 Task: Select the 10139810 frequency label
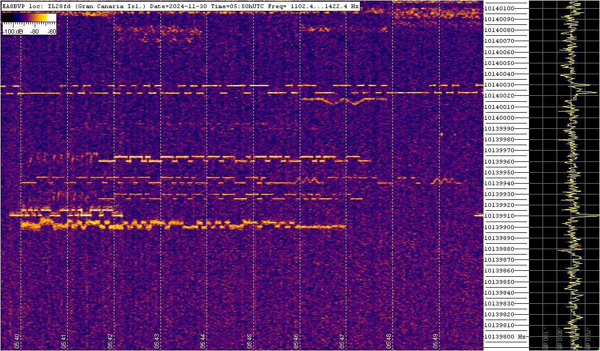tap(499, 326)
